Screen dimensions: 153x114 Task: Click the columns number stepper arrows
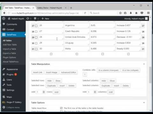click(x=95, y=92)
